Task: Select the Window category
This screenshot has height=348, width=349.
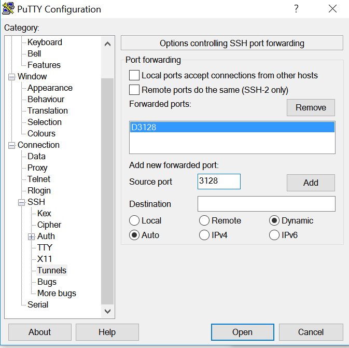Action: tap(32, 76)
